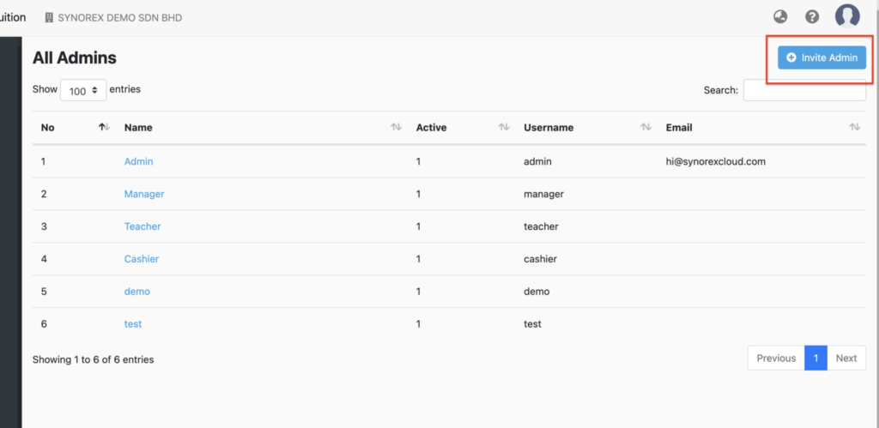
Task: Click the building icon beside SYNOREX DEMO
Action: 49,17
